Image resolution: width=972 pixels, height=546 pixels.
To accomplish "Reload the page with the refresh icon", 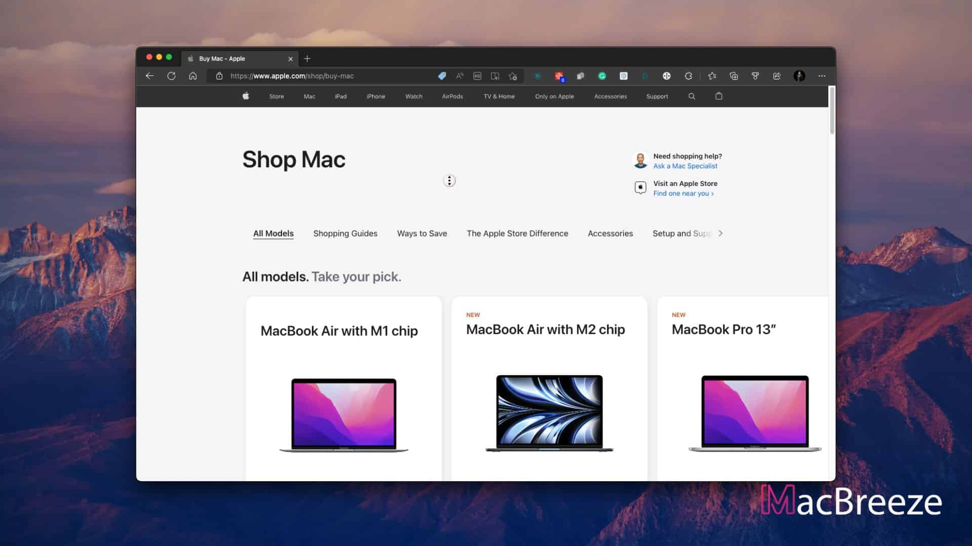I will 172,76.
